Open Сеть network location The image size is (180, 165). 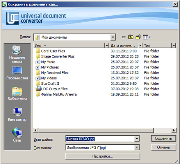17,135
